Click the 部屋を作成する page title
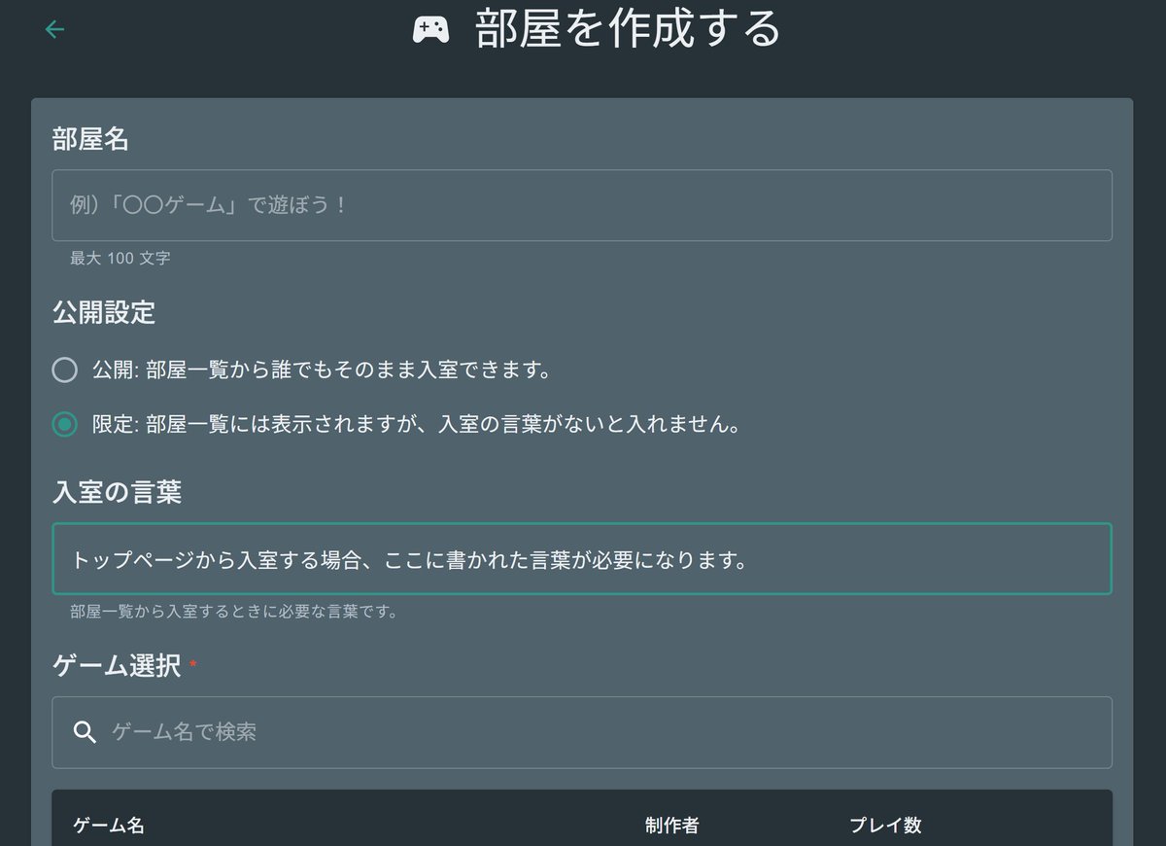1166x846 pixels. point(629,29)
